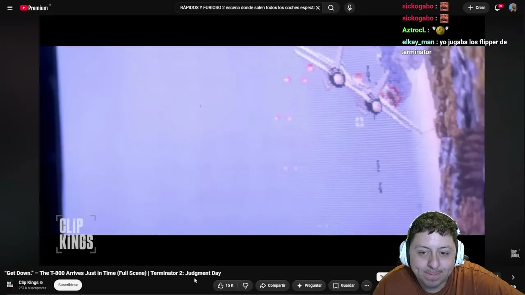Share the video via Compartir

(272, 286)
